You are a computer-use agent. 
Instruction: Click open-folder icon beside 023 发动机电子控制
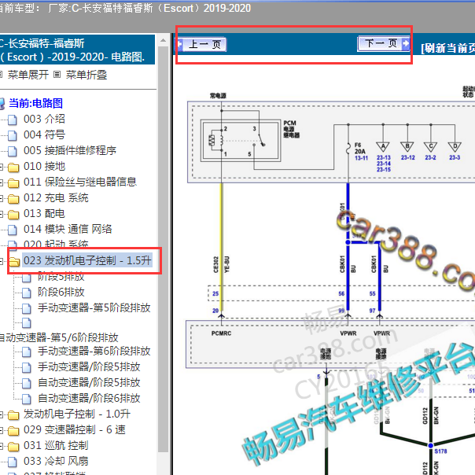tap(14, 261)
